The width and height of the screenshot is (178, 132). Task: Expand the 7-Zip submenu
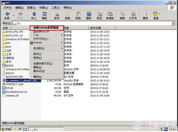point(62,35)
